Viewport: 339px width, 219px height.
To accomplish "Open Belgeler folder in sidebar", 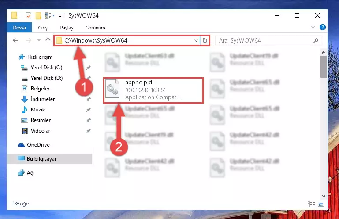I will 36,89.
